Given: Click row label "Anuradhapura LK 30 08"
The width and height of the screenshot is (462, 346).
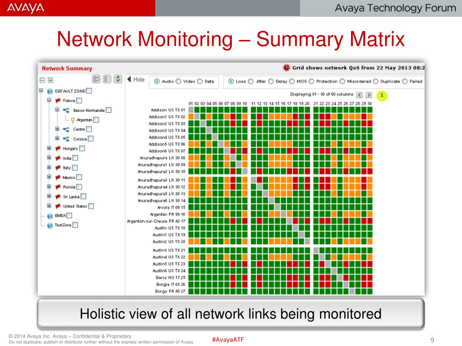Looking at the screenshot, I should 162,158.
